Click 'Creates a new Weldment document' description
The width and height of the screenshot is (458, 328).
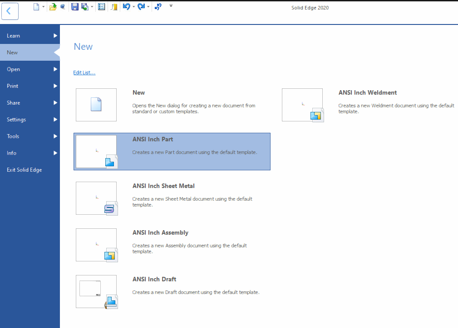(396, 108)
